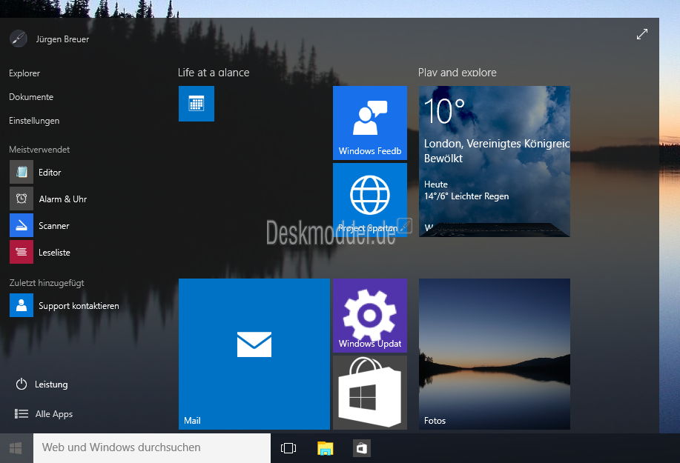Click the Windows Start button
The width and height of the screenshot is (680, 463).
(x=16, y=448)
